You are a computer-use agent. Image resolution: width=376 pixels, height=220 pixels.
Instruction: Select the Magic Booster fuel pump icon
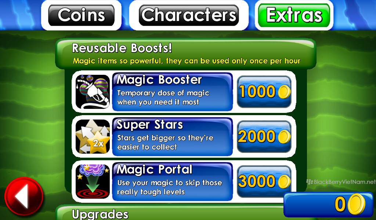pos(93,92)
